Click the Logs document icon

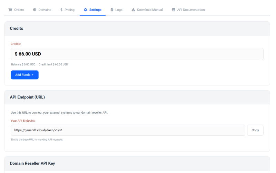pyautogui.click(x=112, y=10)
